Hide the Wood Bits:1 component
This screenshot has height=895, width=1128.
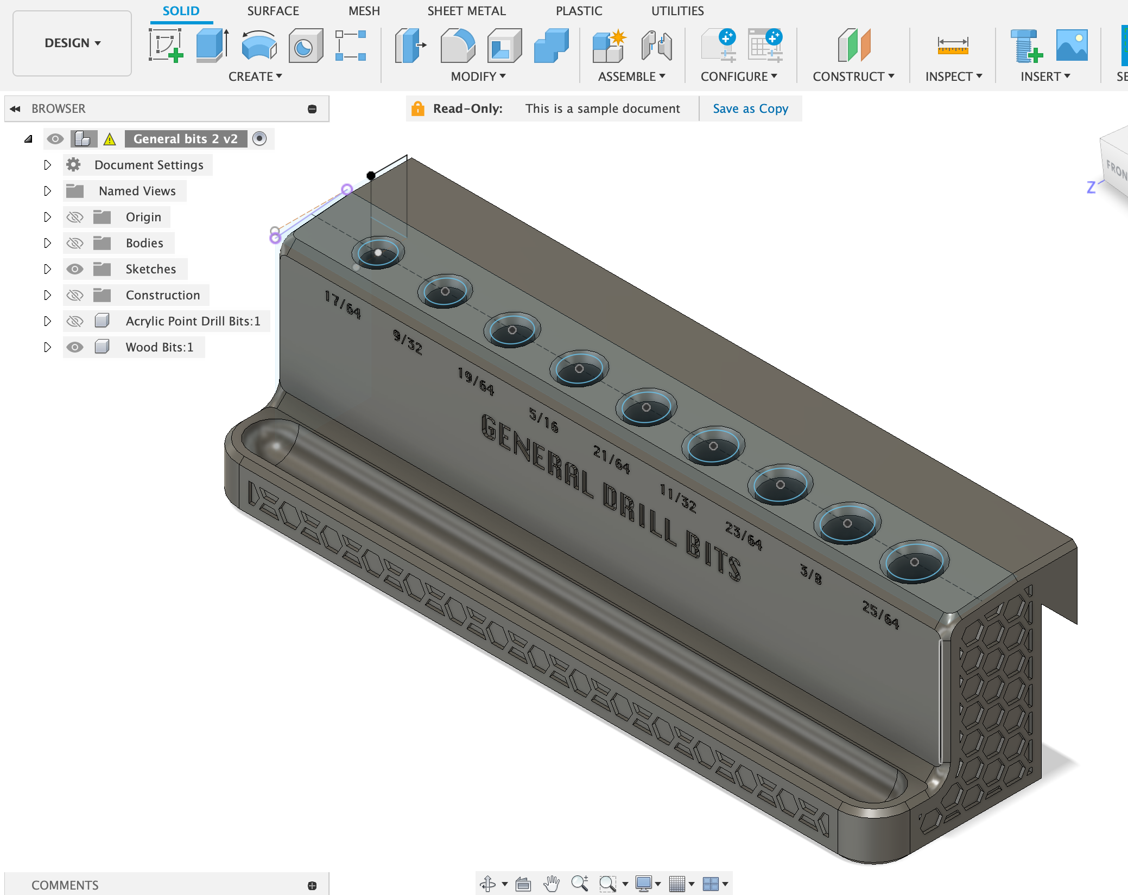75,348
